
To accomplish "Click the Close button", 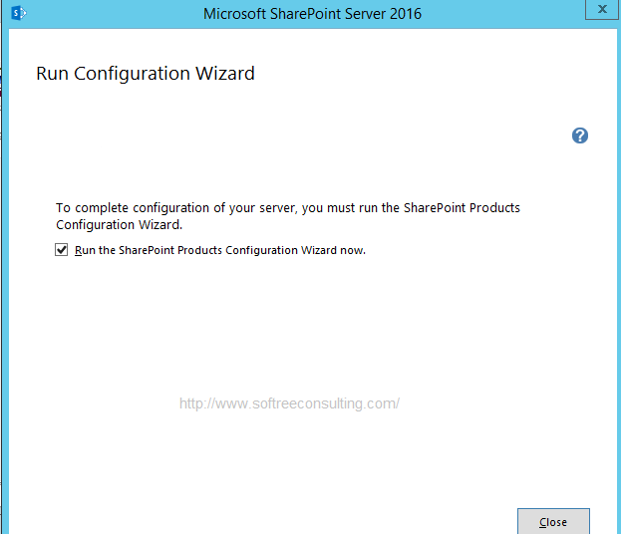I will tap(553, 522).
